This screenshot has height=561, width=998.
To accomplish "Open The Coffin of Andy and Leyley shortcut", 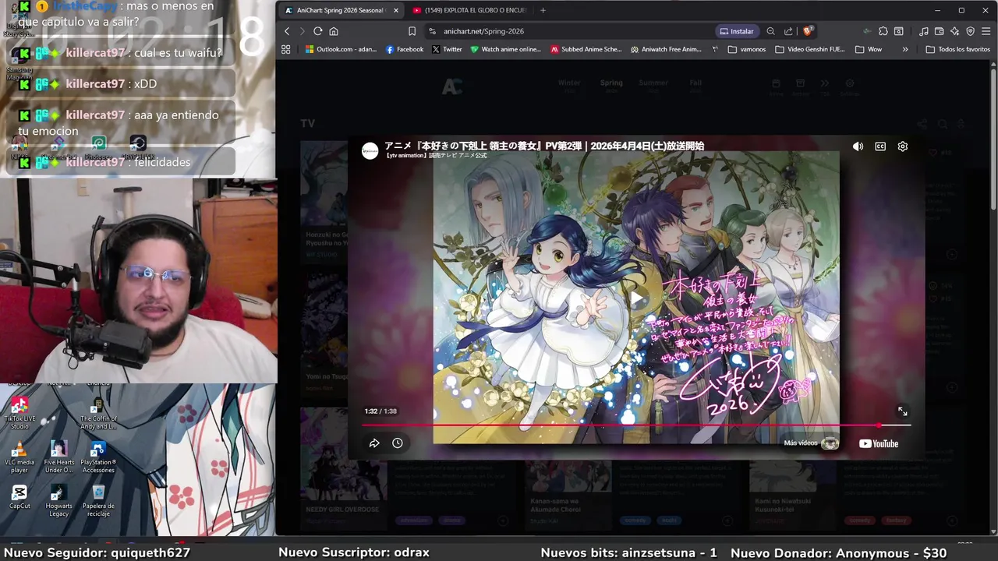I will pos(98,415).
